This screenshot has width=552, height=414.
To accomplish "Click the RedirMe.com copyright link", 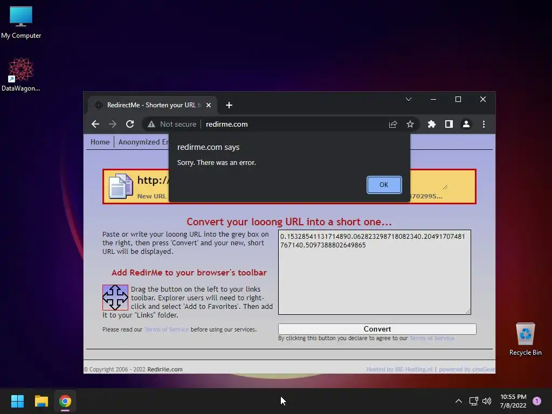I will 165,369.
